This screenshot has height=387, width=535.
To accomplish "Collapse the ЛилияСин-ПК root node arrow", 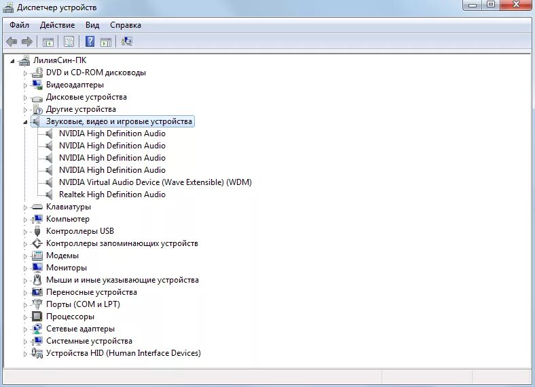I will point(12,61).
